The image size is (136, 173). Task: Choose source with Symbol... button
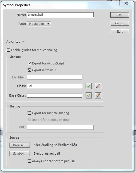[20, 153]
